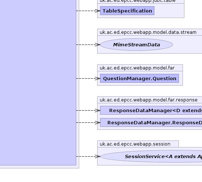The width and height of the screenshot is (202, 182).
Task: Click dashed arrowhead pointing to MimeStreamData
Action: [x=98, y=45]
